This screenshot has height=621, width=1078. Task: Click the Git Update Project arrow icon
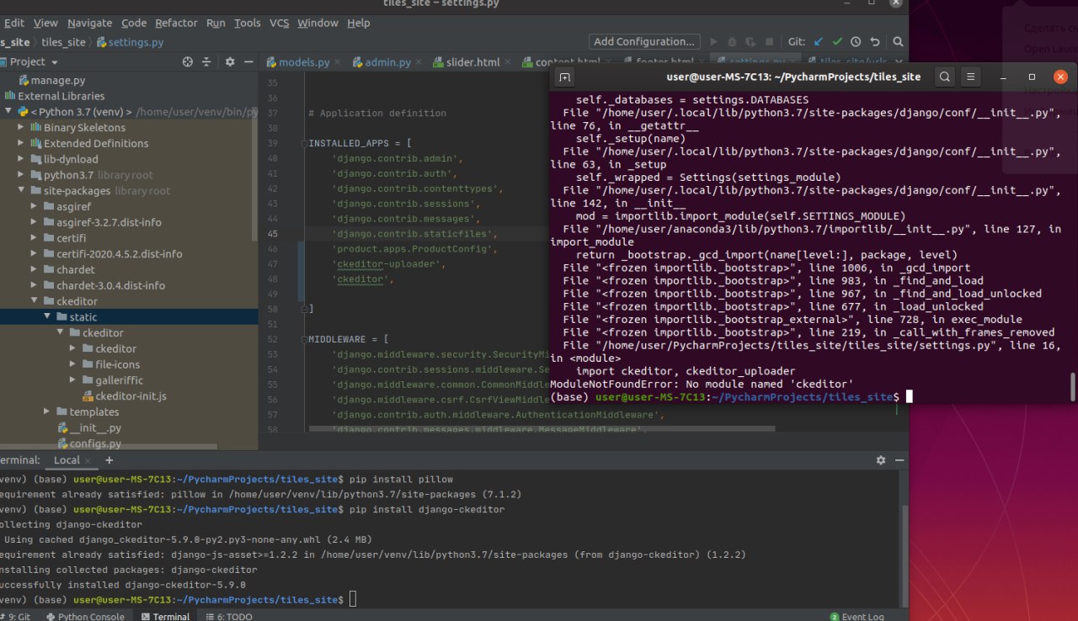[x=818, y=41]
